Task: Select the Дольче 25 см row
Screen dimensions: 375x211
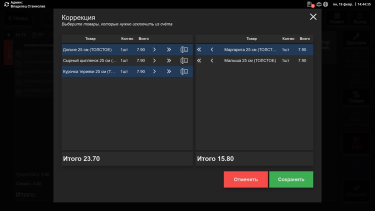Action: pyautogui.click(x=127, y=49)
